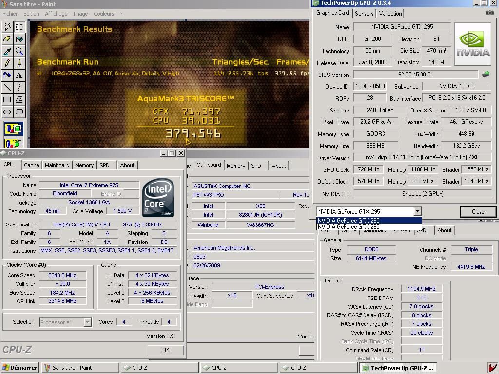This screenshot has width=499, height=374.
Task: Click the Core Speed 5340.5 MHz value
Action: [62, 275]
